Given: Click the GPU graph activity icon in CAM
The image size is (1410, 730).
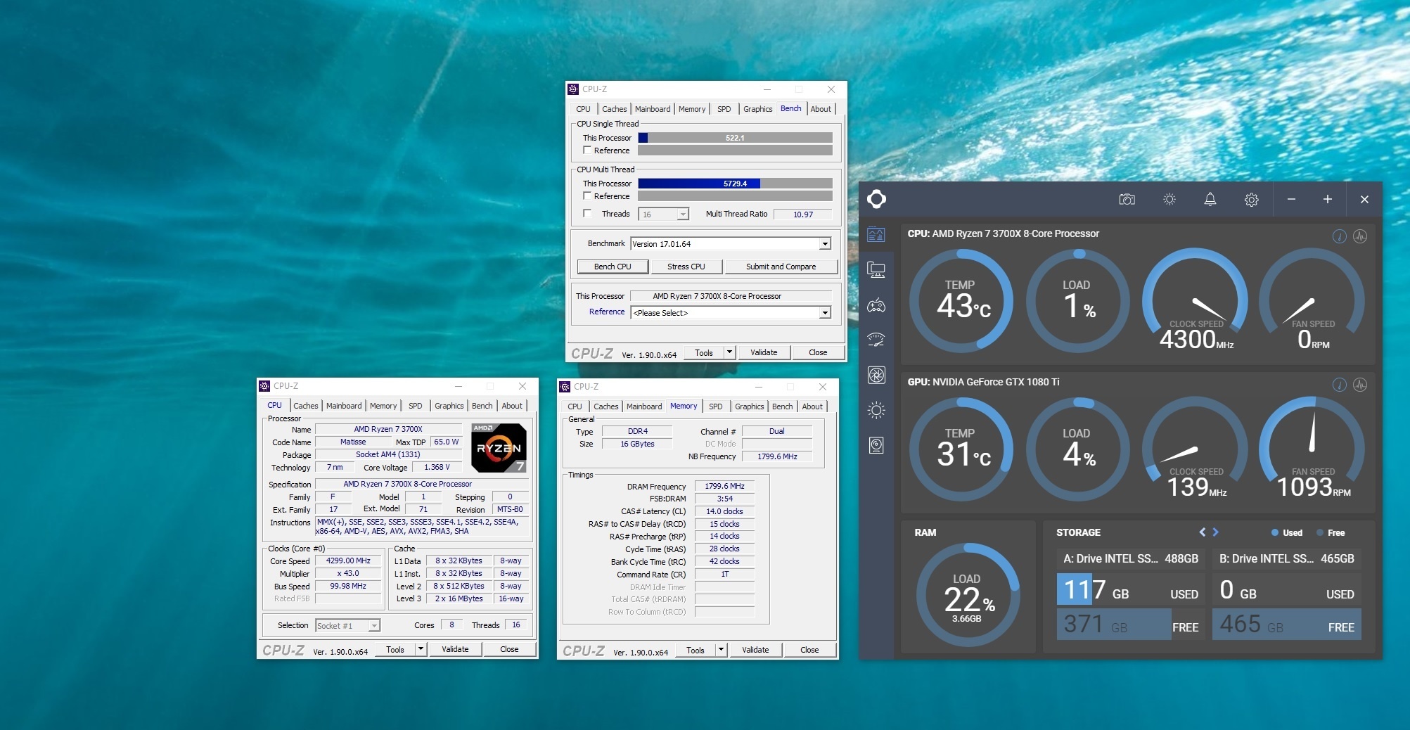Looking at the screenshot, I should pos(1360,385).
